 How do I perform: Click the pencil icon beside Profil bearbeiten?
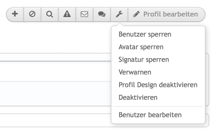(136, 14)
